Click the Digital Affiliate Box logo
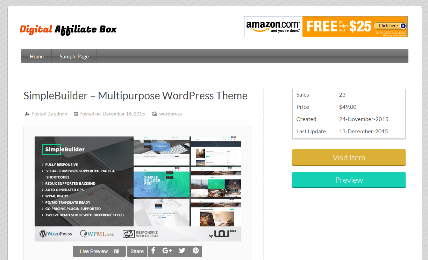Image resolution: width=428 pixels, height=260 pixels. click(68, 29)
